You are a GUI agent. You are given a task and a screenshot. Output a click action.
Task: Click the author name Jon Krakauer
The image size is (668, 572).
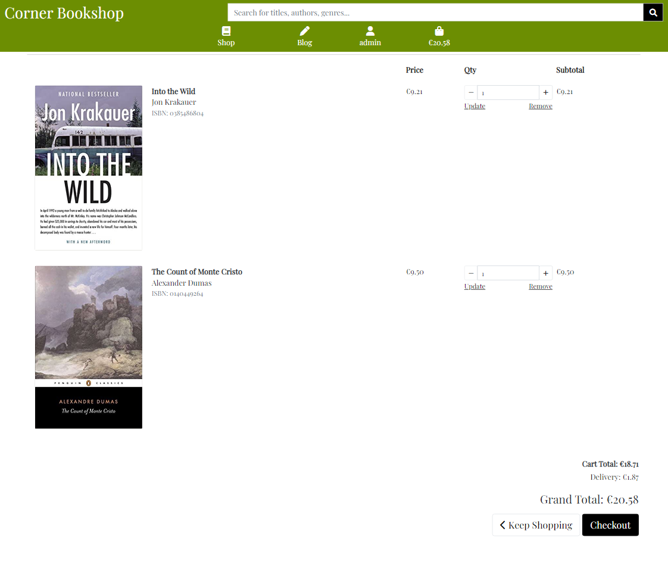tap(174, 102)
